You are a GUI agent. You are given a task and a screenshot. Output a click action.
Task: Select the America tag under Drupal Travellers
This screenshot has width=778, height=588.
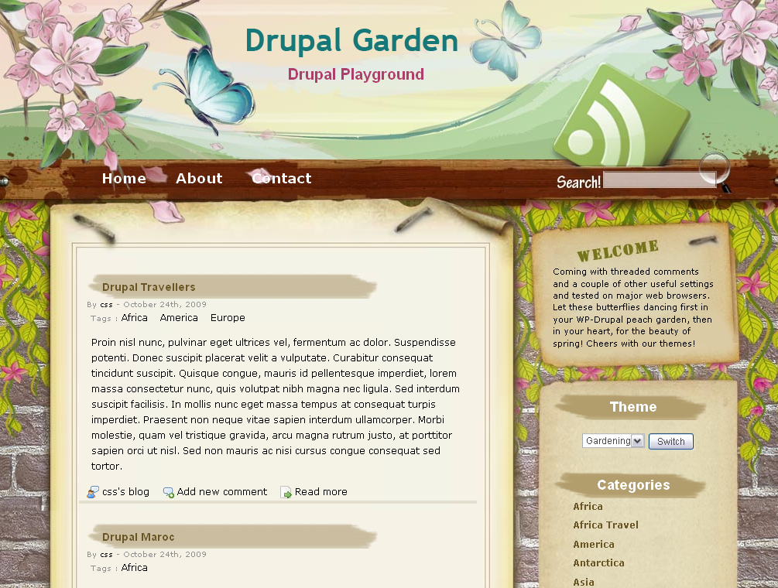[179, 318]
